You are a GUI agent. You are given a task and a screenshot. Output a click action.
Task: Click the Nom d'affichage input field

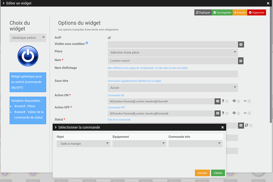coord(173,74)
